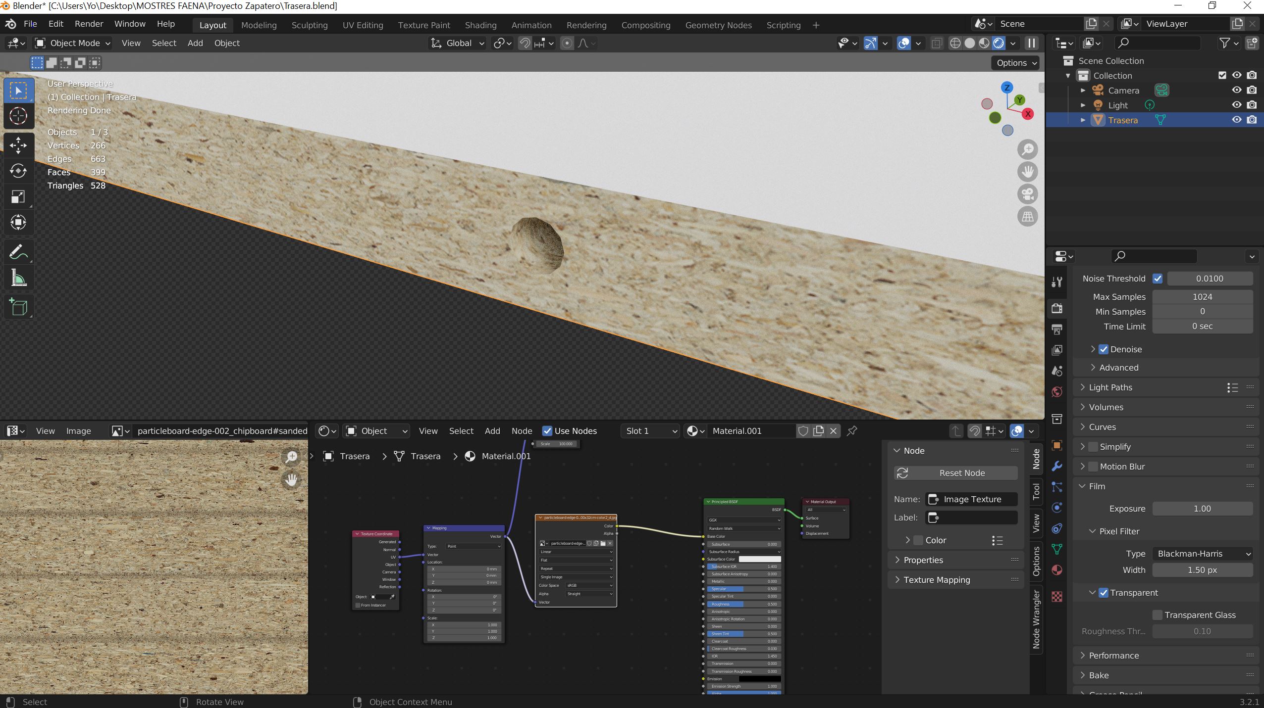This screenshot has height=708, width=1264.
Task: Activate the Add Cube tool
Action: [x=18, y=307]
